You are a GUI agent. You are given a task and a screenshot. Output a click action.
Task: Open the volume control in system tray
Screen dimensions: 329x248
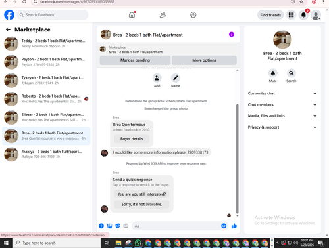(295, 243)
